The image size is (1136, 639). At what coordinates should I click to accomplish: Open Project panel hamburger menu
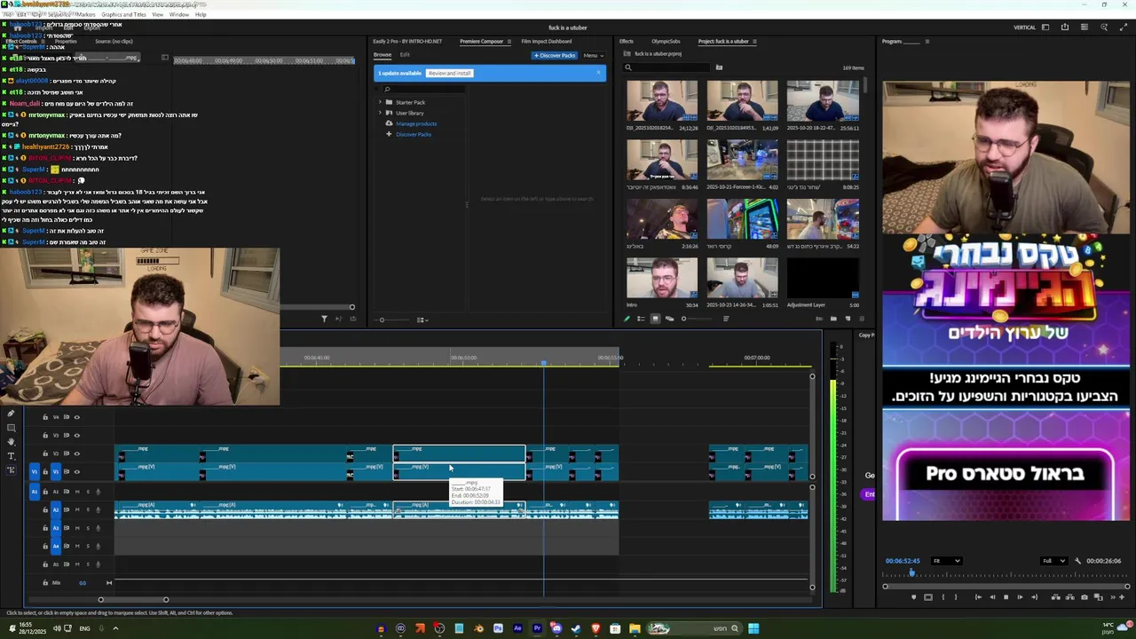coord(755,41)
